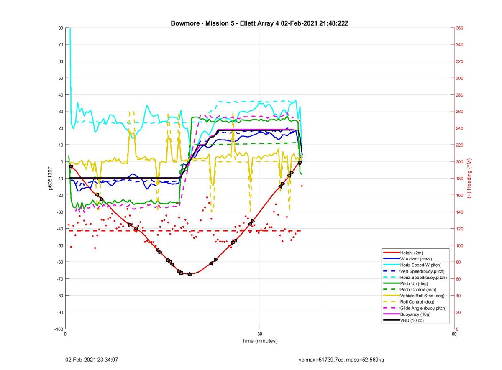The height and width of the screenshot is (370, 502).
Task: Select the 'volmax=51739.7cc, mass=52.569kg' footer text
Action: 341,360
